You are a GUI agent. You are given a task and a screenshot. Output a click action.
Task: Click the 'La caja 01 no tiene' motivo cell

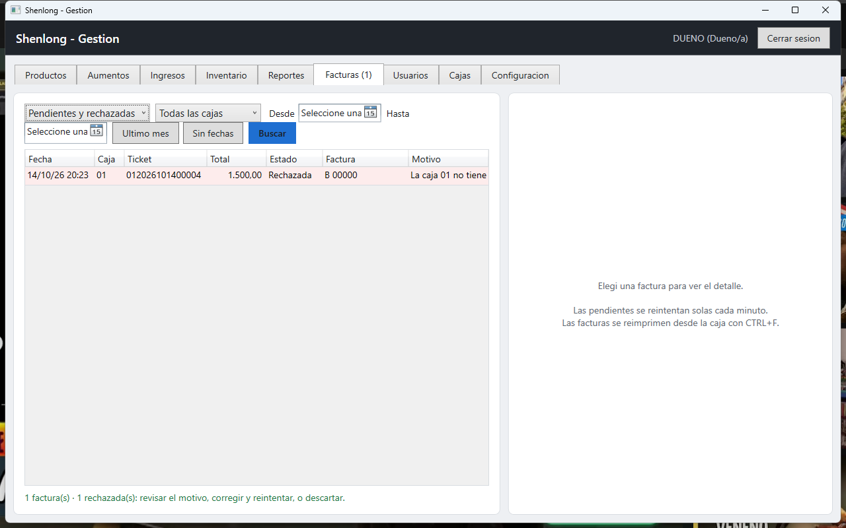tap(448, 176)
